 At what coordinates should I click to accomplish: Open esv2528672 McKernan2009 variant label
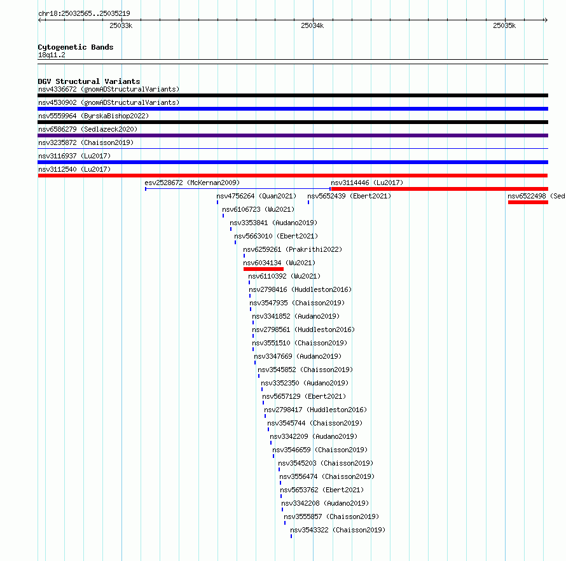click(x=192, y=183)
